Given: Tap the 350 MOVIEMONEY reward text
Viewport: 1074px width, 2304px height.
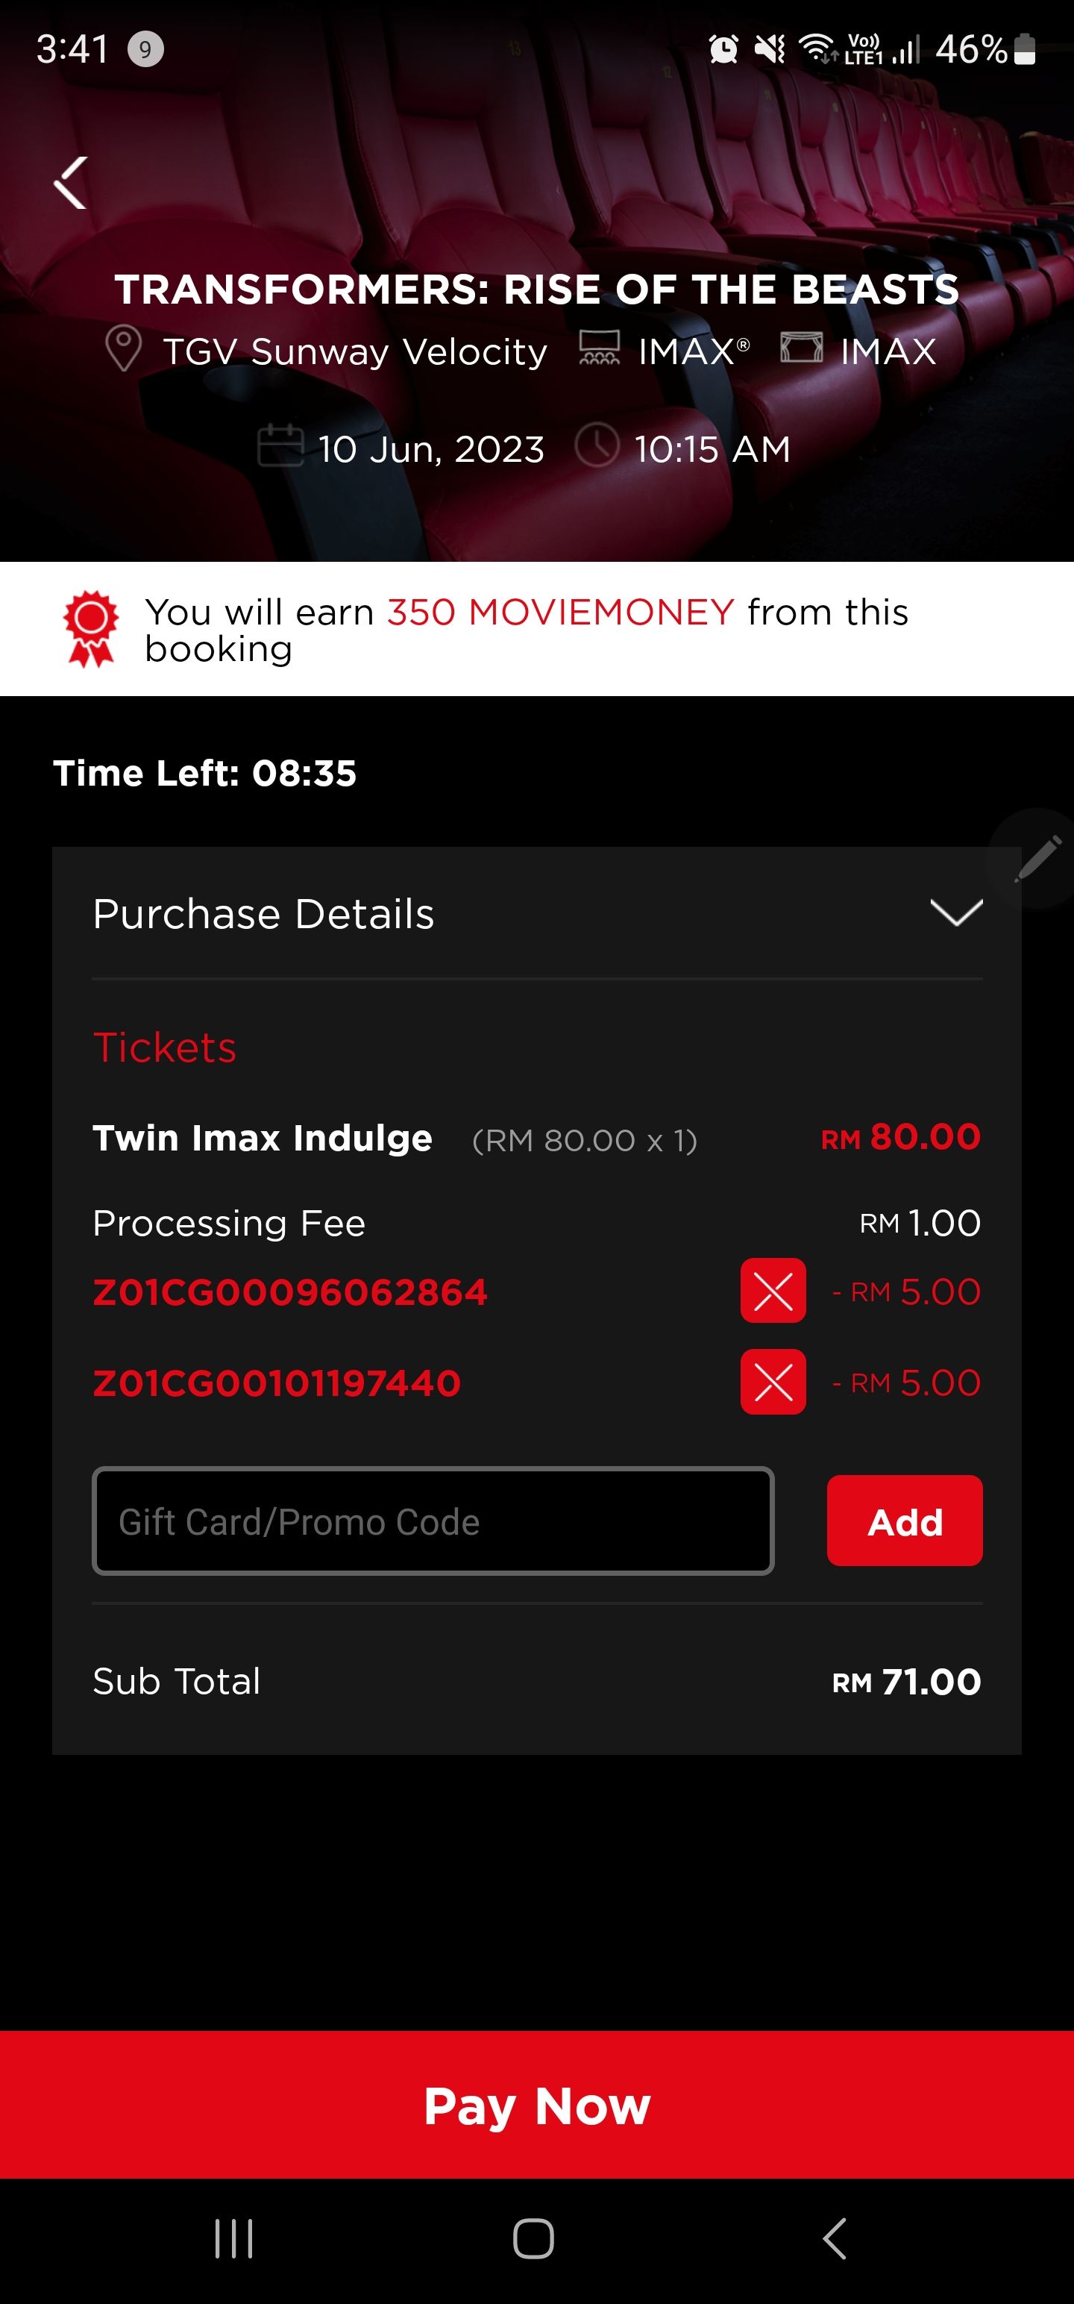Looking at the screenshot, I should pyautogui.click(x=560, y=613).
